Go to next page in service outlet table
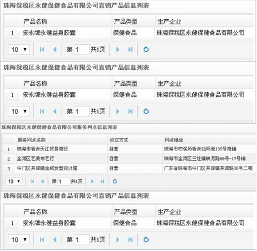 92,181
